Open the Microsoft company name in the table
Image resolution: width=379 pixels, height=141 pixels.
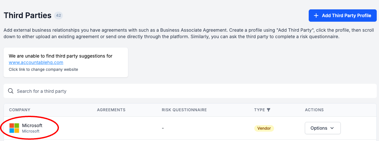32,125
